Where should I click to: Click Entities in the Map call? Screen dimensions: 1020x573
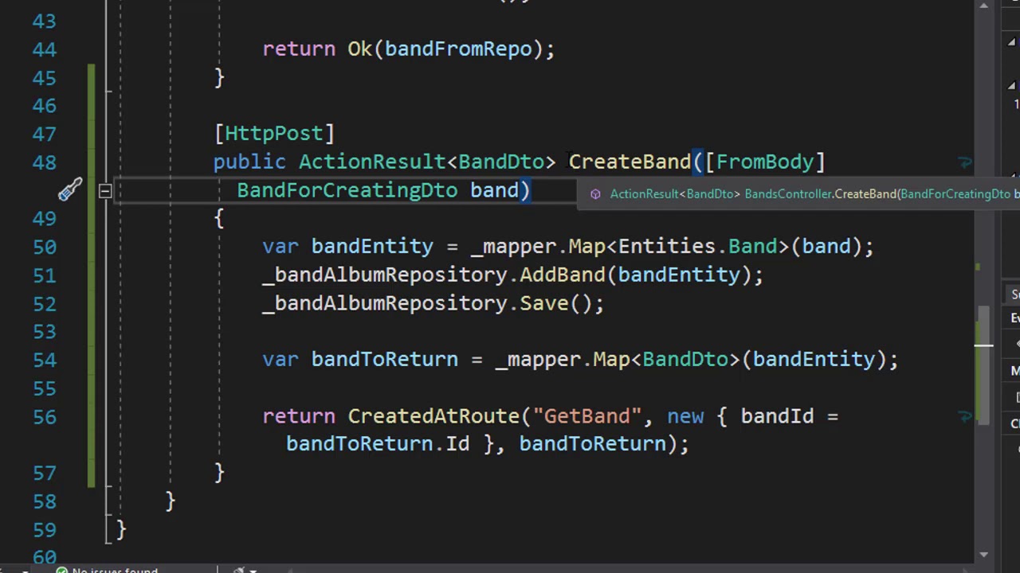point(666,247)
